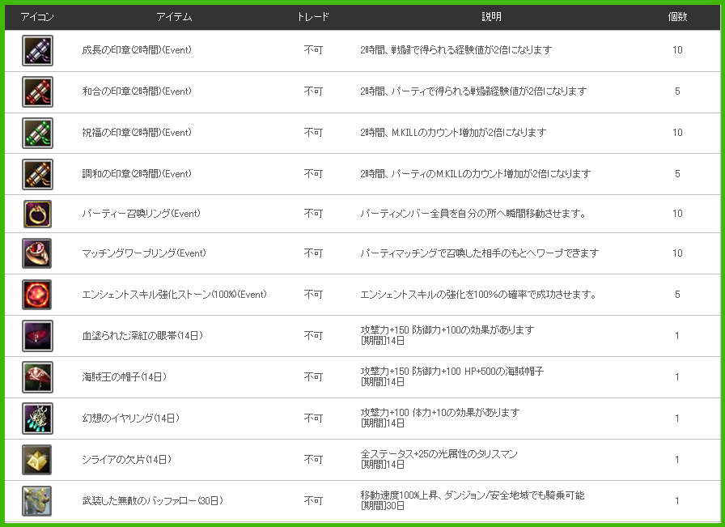The width and height of the screenshot is (725, 527).
Task: Click description 攻撃力+150 防御力+100 HP+500の海賊帽子
Action: click(452, 371)
